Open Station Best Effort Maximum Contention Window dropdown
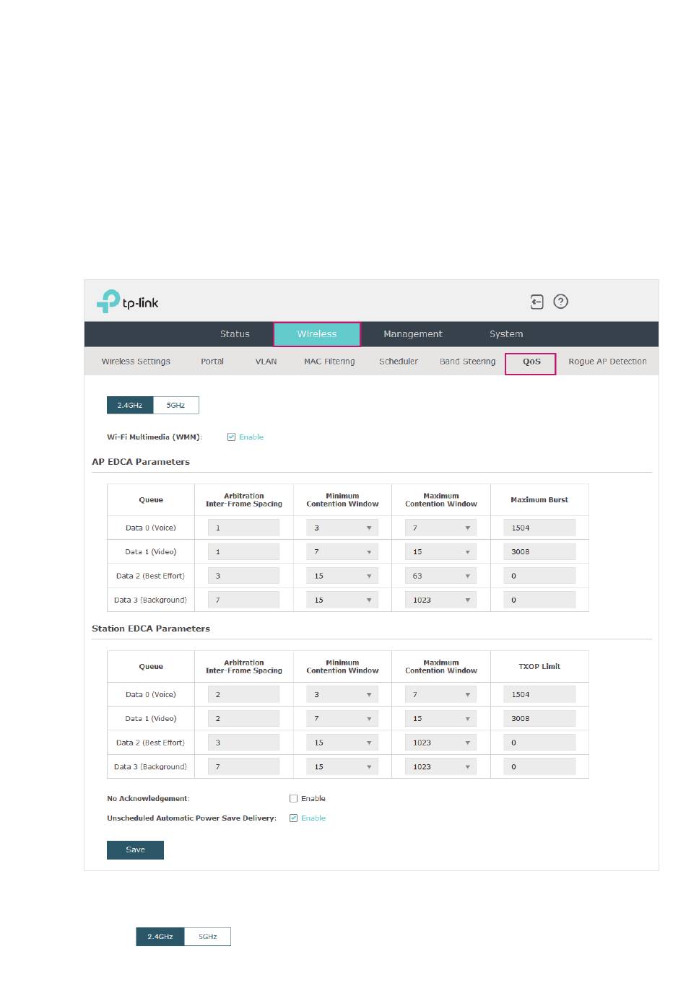The height and width of the screenshot is (1001, 686). pyautogui.click(x=440, y=743)
